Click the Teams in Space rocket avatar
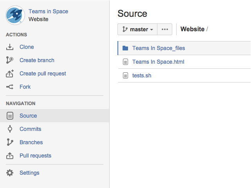 (x=15, y=15)
